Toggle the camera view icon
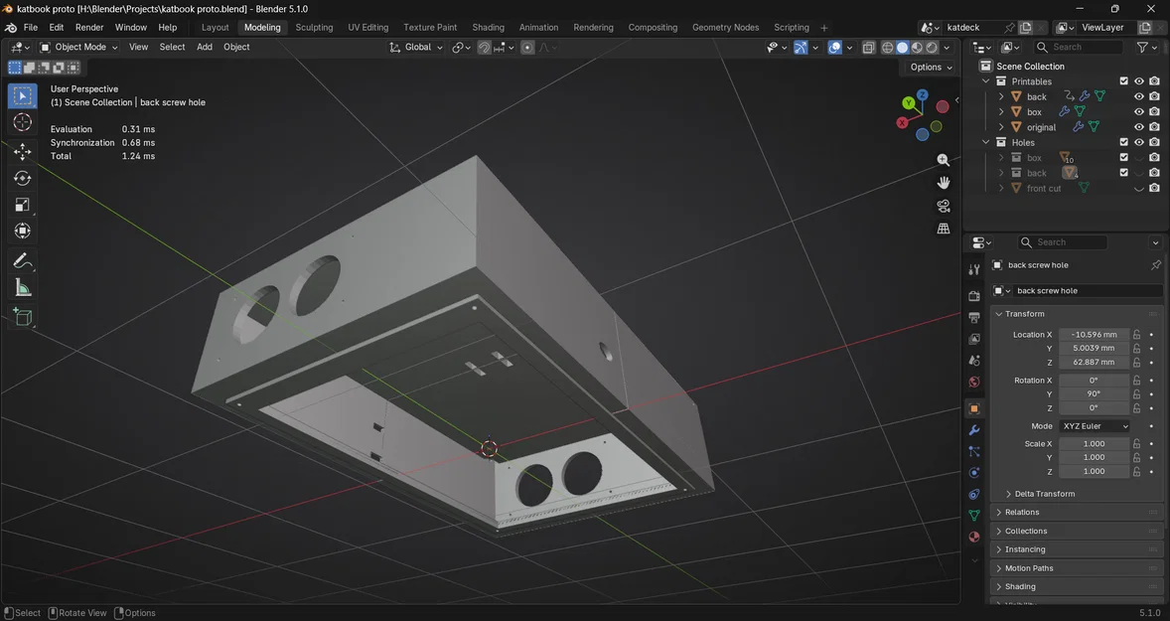Viewport: 1170px width, 621px height. point(944,206)
